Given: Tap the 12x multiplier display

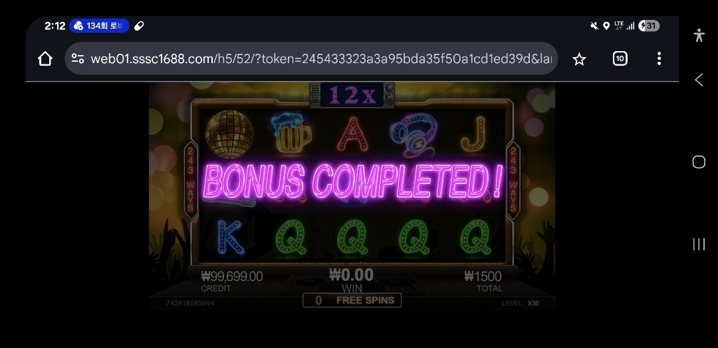Looking at the screenshot, I should point(352,95).
